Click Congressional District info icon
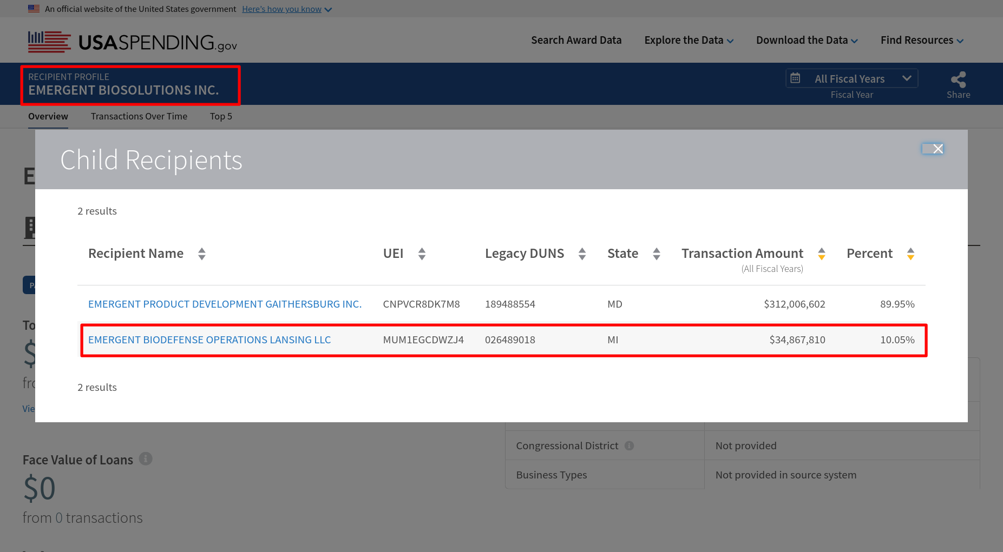Viewport: 1003px width, 552px height. (629, 445)
